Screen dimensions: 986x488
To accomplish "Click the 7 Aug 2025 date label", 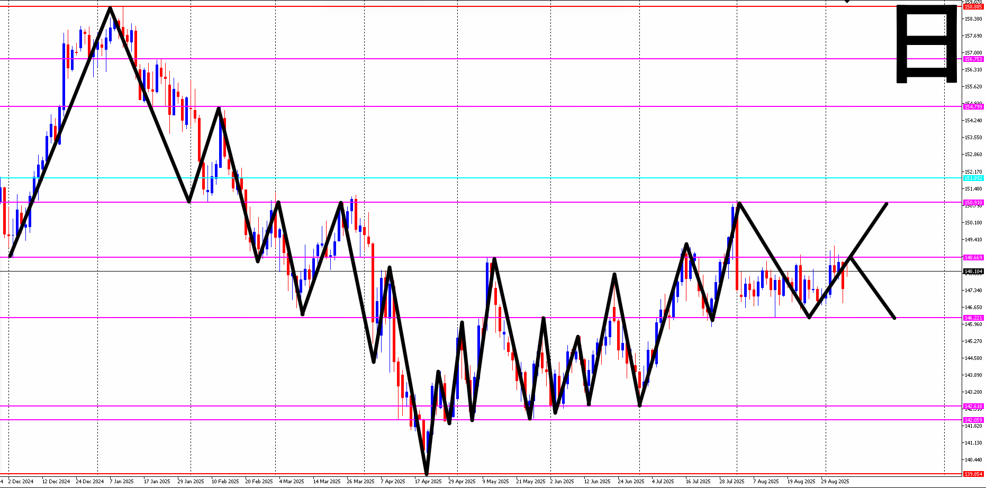I will (x=766, y=482).
